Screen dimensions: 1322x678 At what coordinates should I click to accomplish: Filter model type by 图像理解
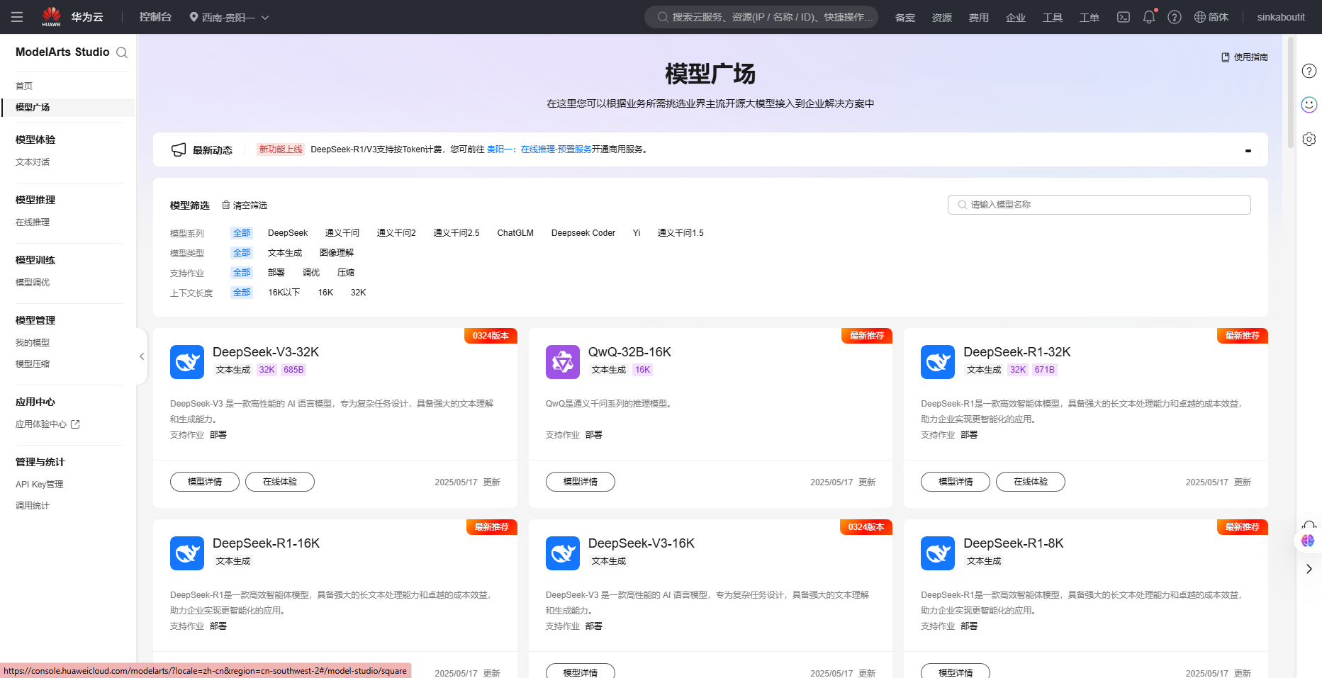point(337,253)
